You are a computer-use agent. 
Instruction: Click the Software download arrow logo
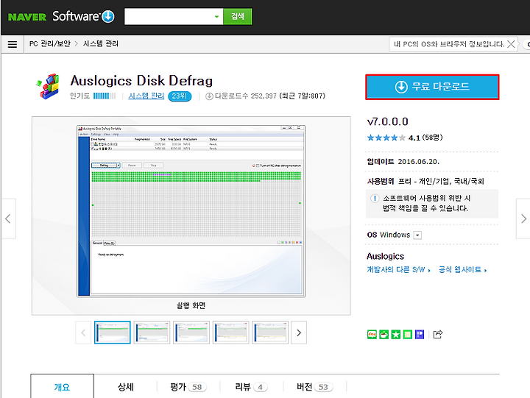(108, 16)
